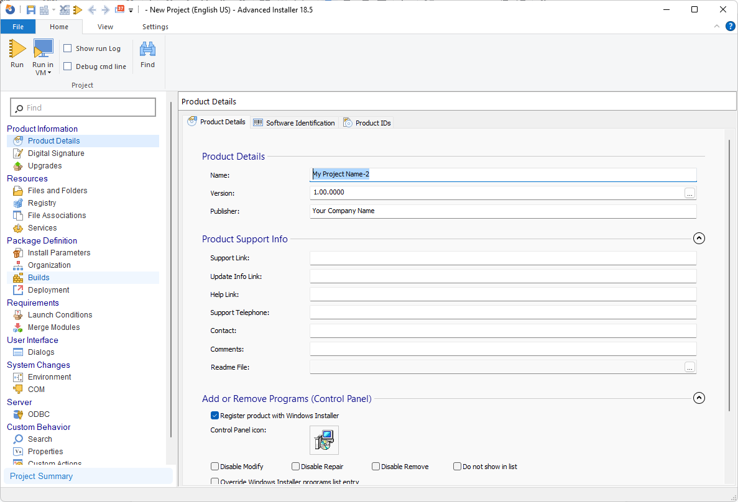
Task: Open the Organization page
Action: (49, 265)
